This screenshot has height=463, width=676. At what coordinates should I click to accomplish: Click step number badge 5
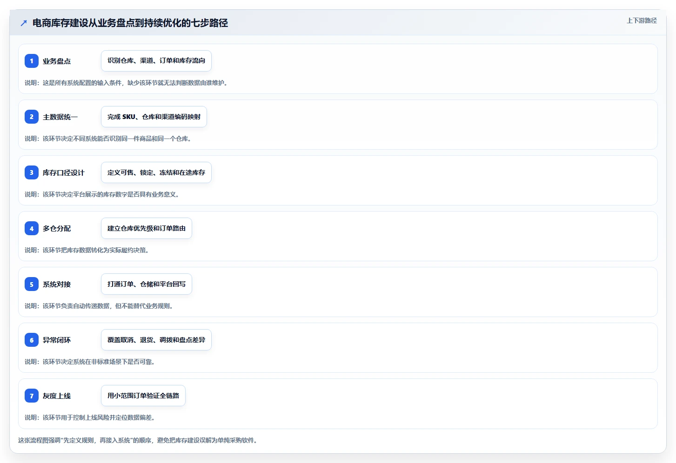[32, 284]
